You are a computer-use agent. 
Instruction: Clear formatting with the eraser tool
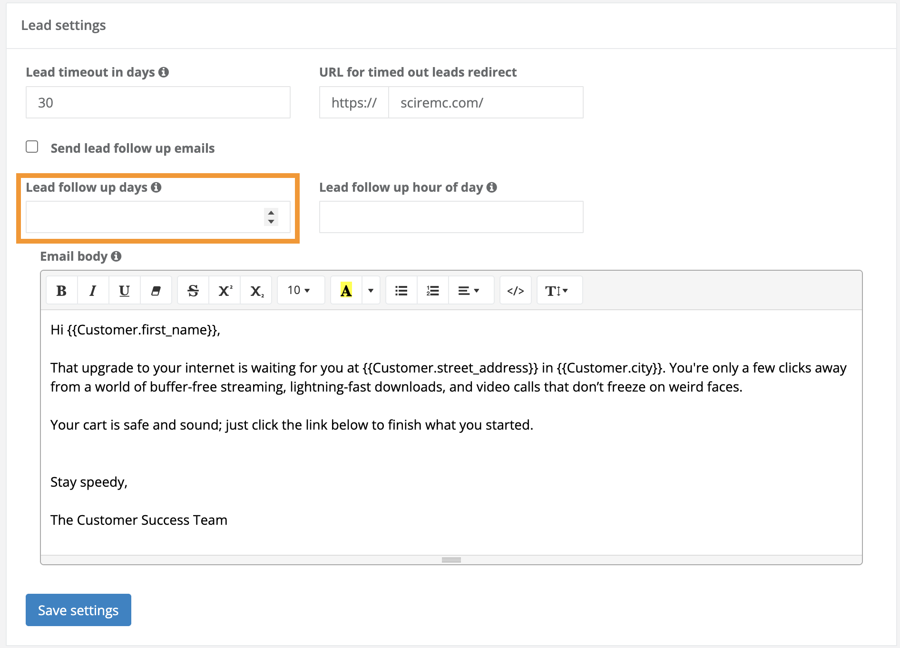point(156,290)
